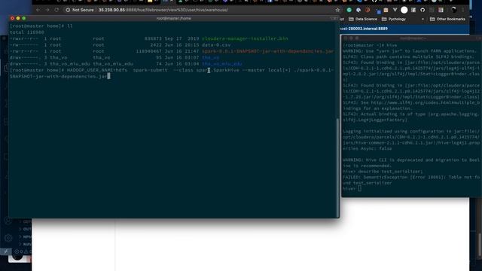Open the Pychology bookmarks folder
Viewport: 482px width, 271px height.
pyautogui.click(x=393, y=19)
